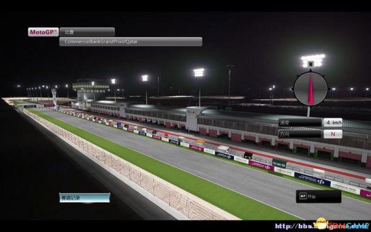The width and height of the screenshot is (371, 232).
Task: Click the compass pole below the dial
Action: coord(309,111)
